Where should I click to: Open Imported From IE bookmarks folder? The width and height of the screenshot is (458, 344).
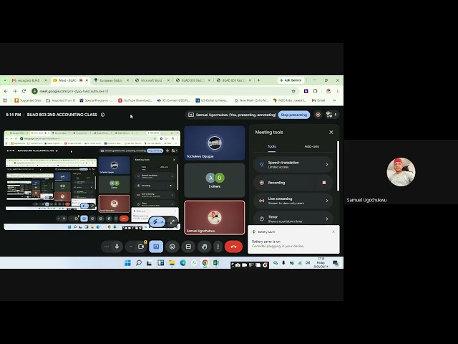[x=60, y=100]
